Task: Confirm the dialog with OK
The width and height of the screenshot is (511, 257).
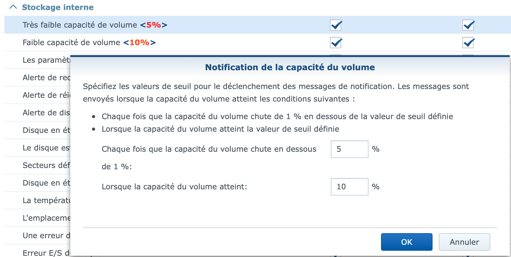Action: (406, 242)
